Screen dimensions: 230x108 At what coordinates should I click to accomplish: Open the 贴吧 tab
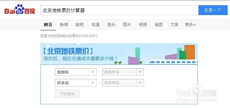click(x=80, y=25)
